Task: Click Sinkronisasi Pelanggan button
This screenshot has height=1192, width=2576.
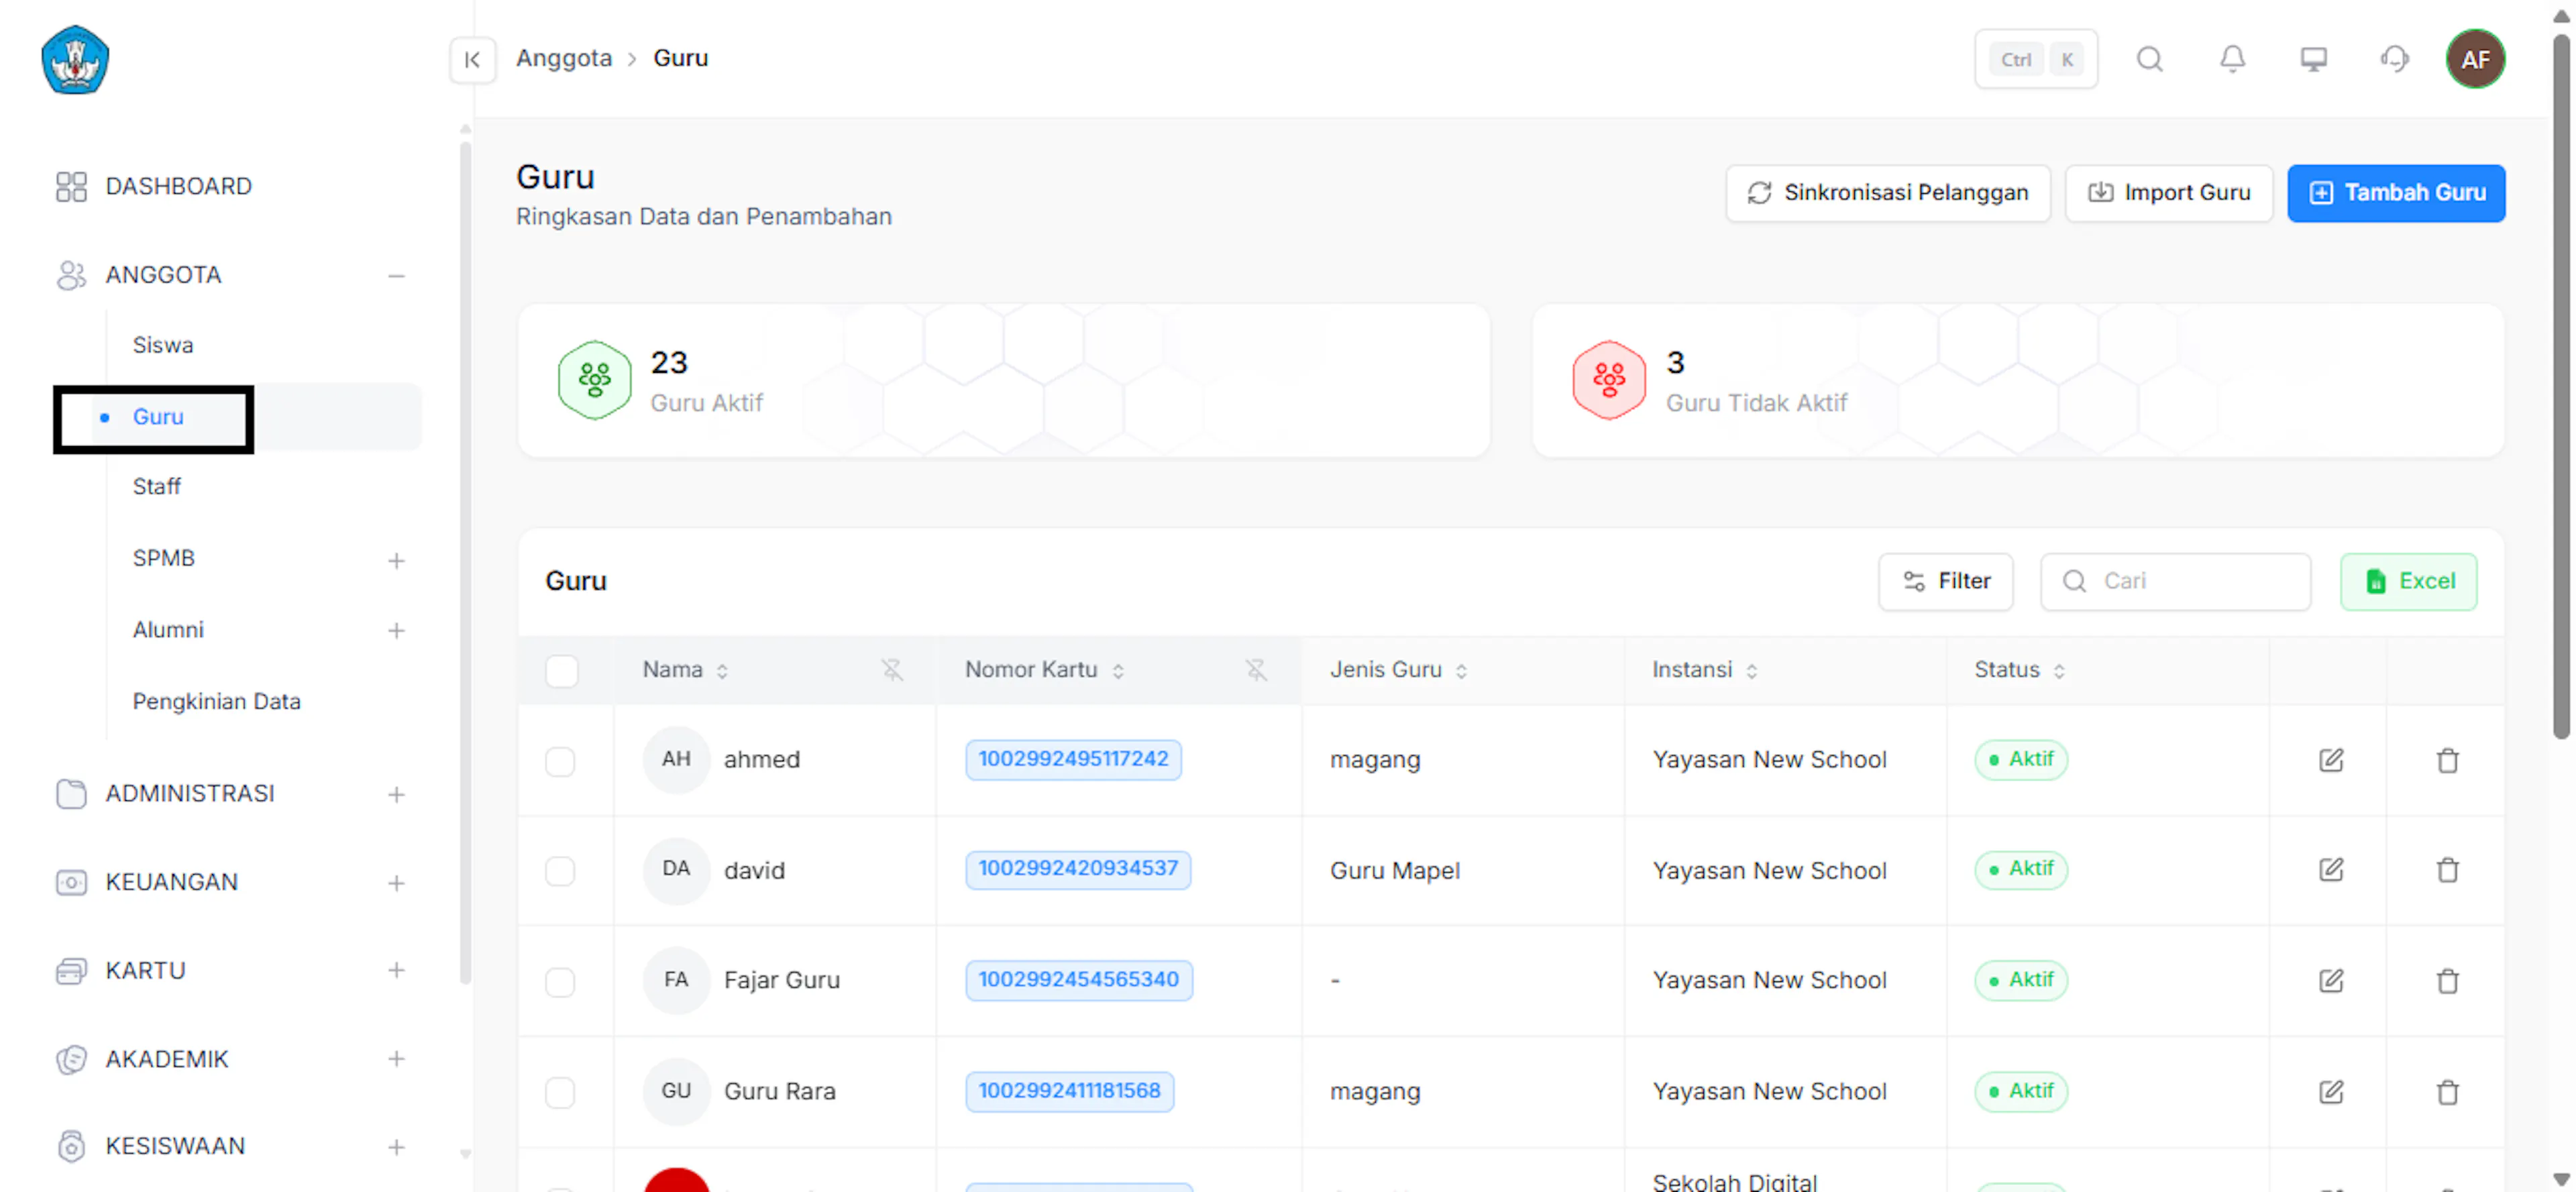Action: 1887,193
